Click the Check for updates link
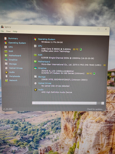The image size is (115, 154). [95, 109]
